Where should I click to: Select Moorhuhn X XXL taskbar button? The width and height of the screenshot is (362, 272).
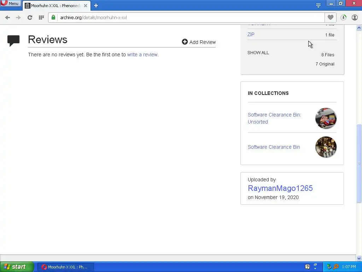point(65,267)
